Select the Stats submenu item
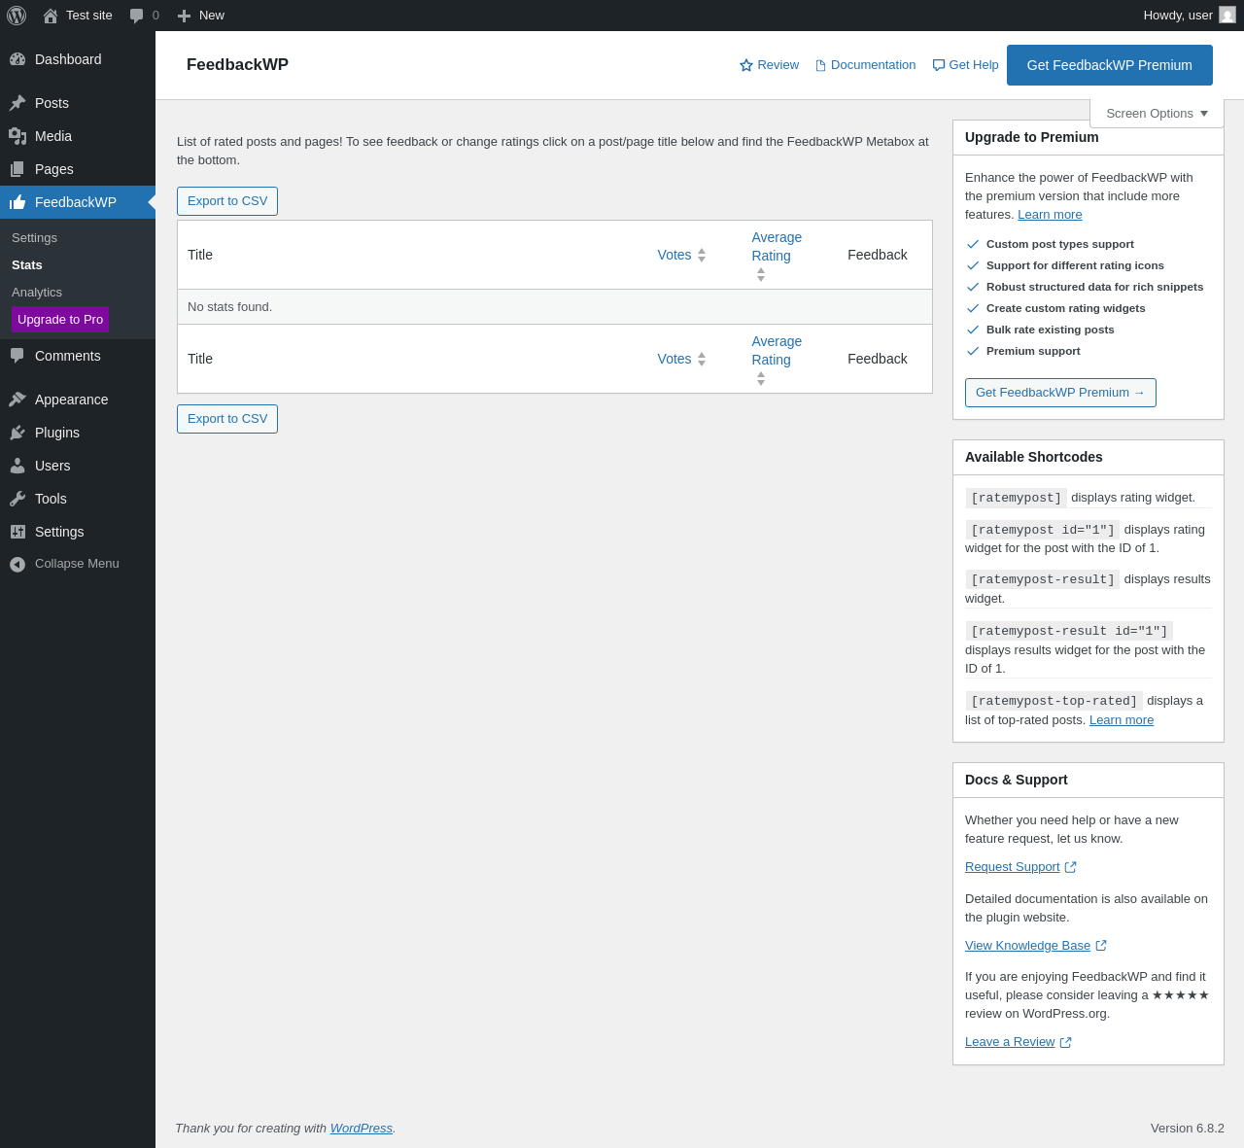The width and height of the screenshot is (1244, 1148). pos(27,265)
